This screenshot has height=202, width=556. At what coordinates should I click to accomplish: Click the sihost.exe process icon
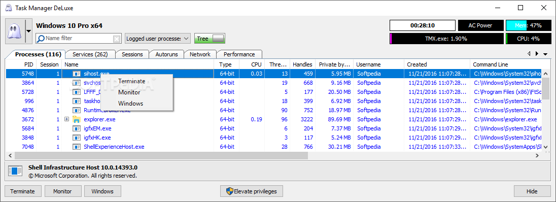pos(77,74)
